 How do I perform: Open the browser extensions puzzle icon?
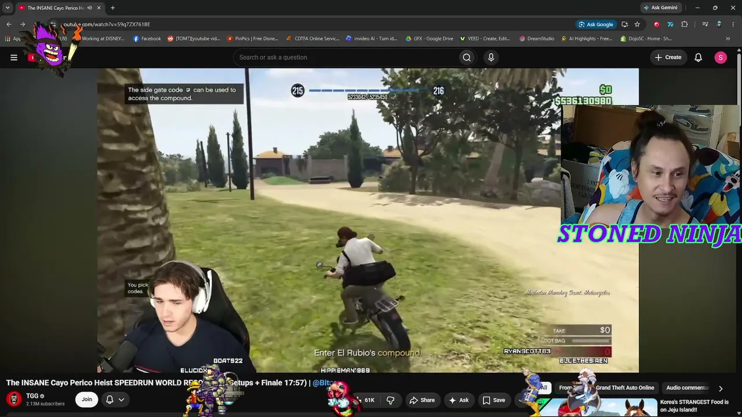tap(685, 24)
